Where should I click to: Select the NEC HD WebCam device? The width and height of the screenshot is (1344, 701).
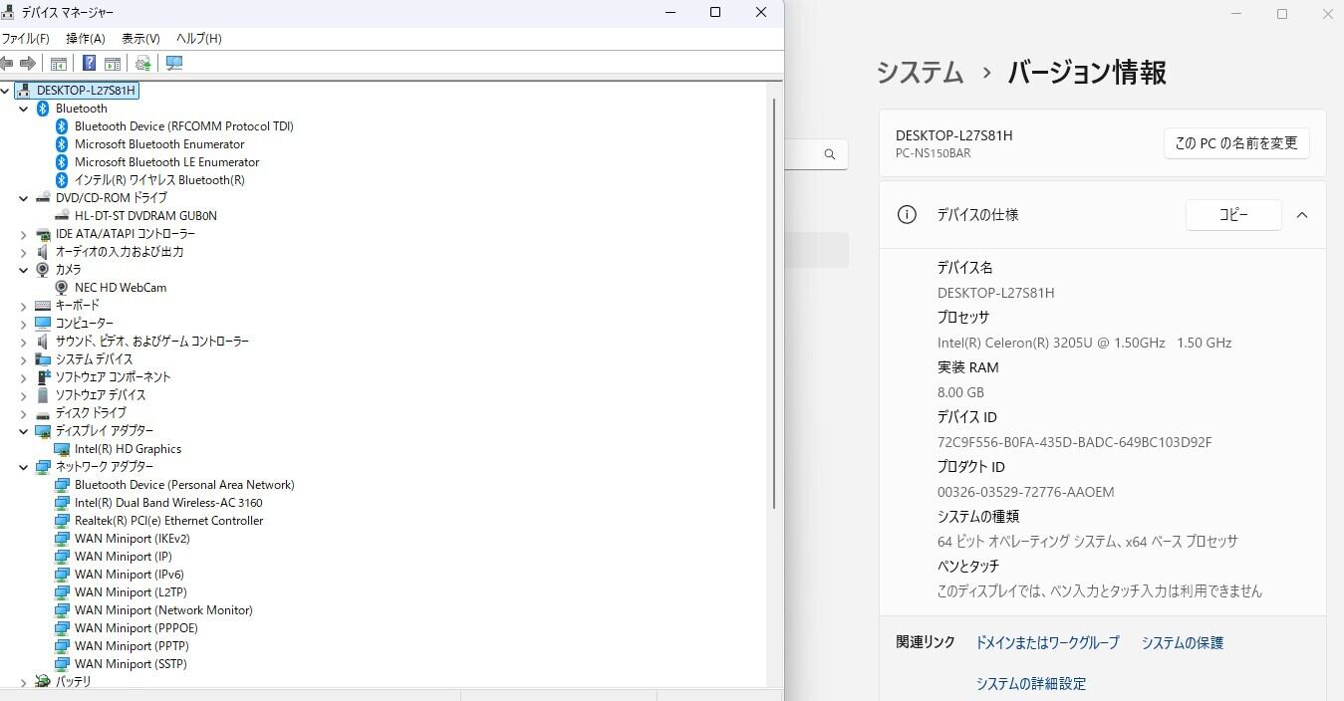tap(120, 288)
